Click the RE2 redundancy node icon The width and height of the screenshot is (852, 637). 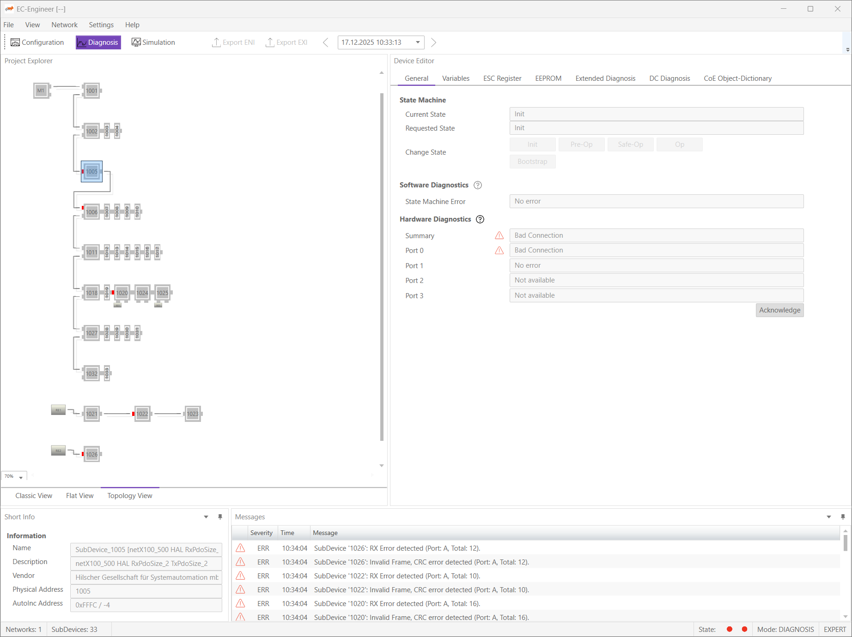(x=58, y=451)
